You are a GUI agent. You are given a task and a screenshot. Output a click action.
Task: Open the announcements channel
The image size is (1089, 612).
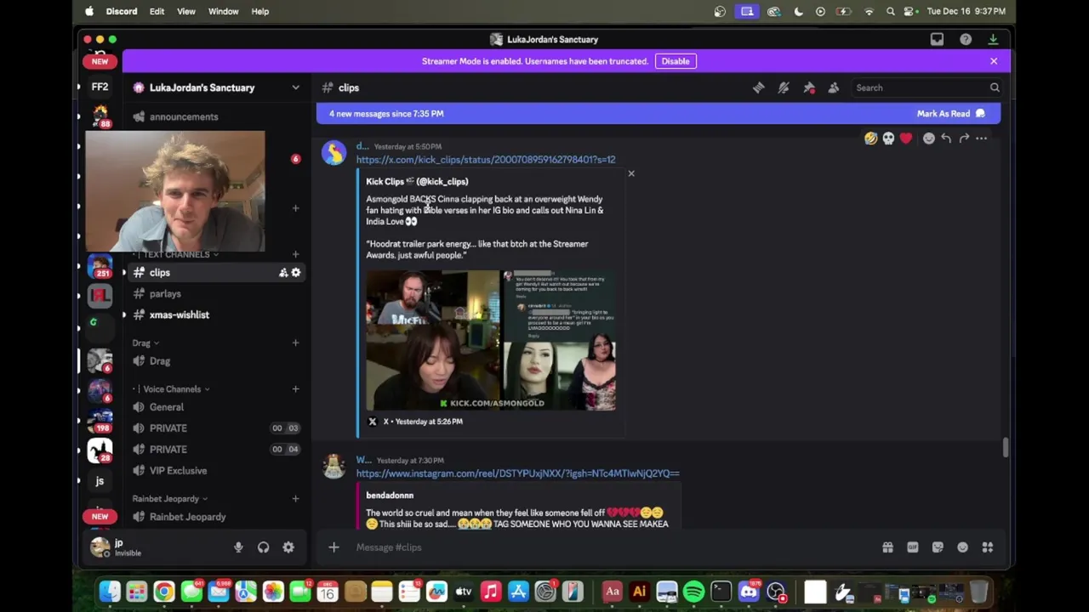[216, 116]
